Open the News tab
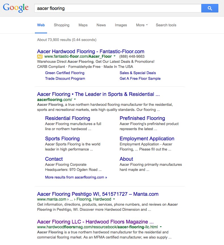Screen dimensions: 224x245 (x=101, y=25)
